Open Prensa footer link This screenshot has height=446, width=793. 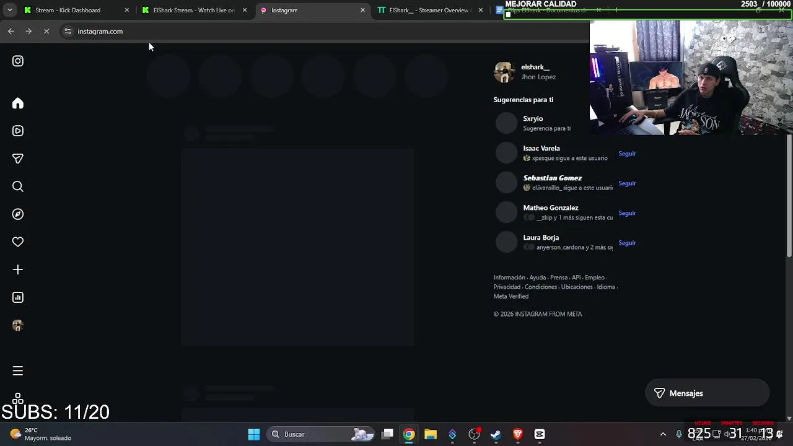(x=559, y=278)
